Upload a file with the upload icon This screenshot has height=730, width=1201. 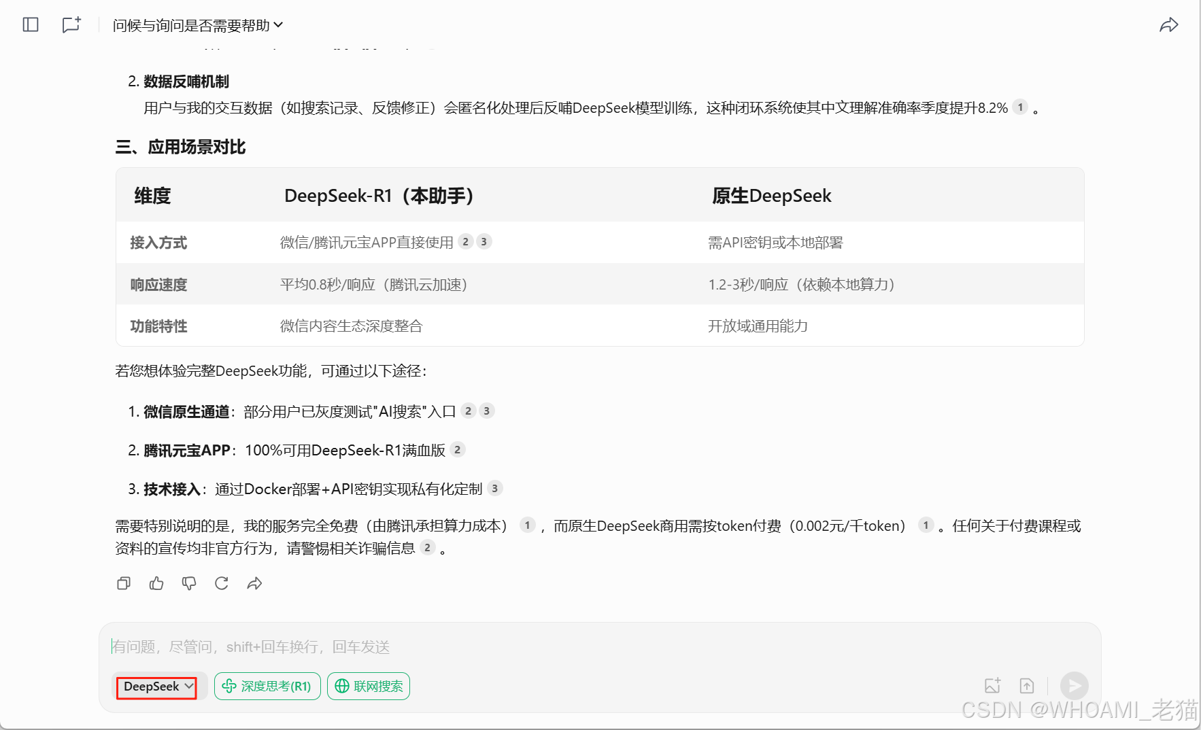(x=1027, y=686)
